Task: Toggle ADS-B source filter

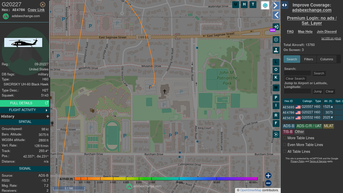Action: click(289, 126)
